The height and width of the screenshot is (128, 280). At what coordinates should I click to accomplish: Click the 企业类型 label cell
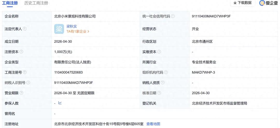(x=27, y=62)
